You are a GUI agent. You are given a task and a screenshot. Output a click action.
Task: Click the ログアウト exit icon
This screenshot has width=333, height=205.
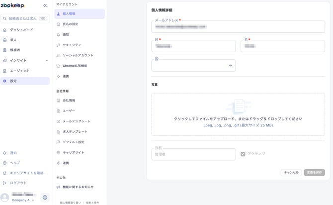click(x=4, y=183)
